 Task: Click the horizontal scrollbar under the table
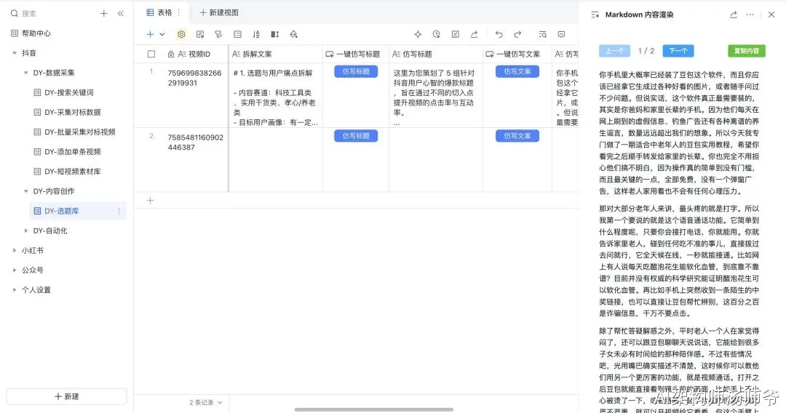(374, 409)
